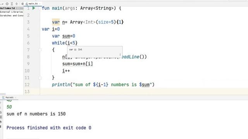Click the 'i++' statement on line 10
This screenshot has height=139, width=248.
point(66,71)
